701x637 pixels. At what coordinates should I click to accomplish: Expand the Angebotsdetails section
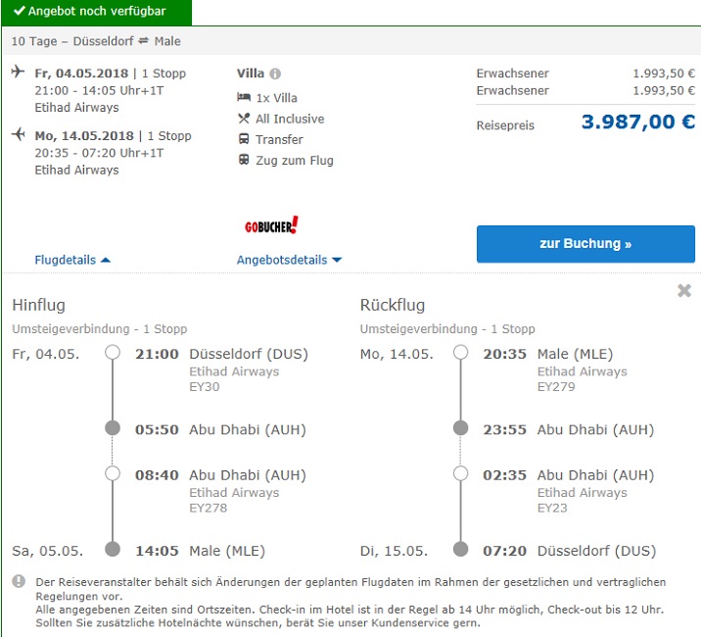point(289,260)
